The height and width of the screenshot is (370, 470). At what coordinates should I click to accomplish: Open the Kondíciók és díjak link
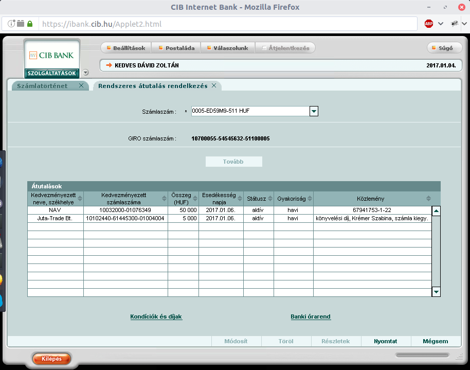[x=156, y=316]
